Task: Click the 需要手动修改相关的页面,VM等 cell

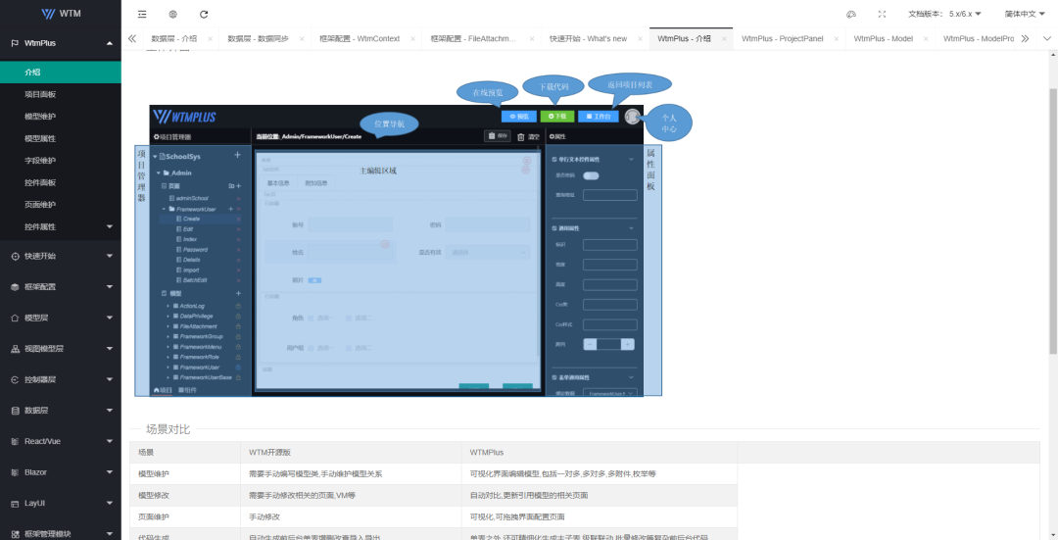Action: point(351,496)
